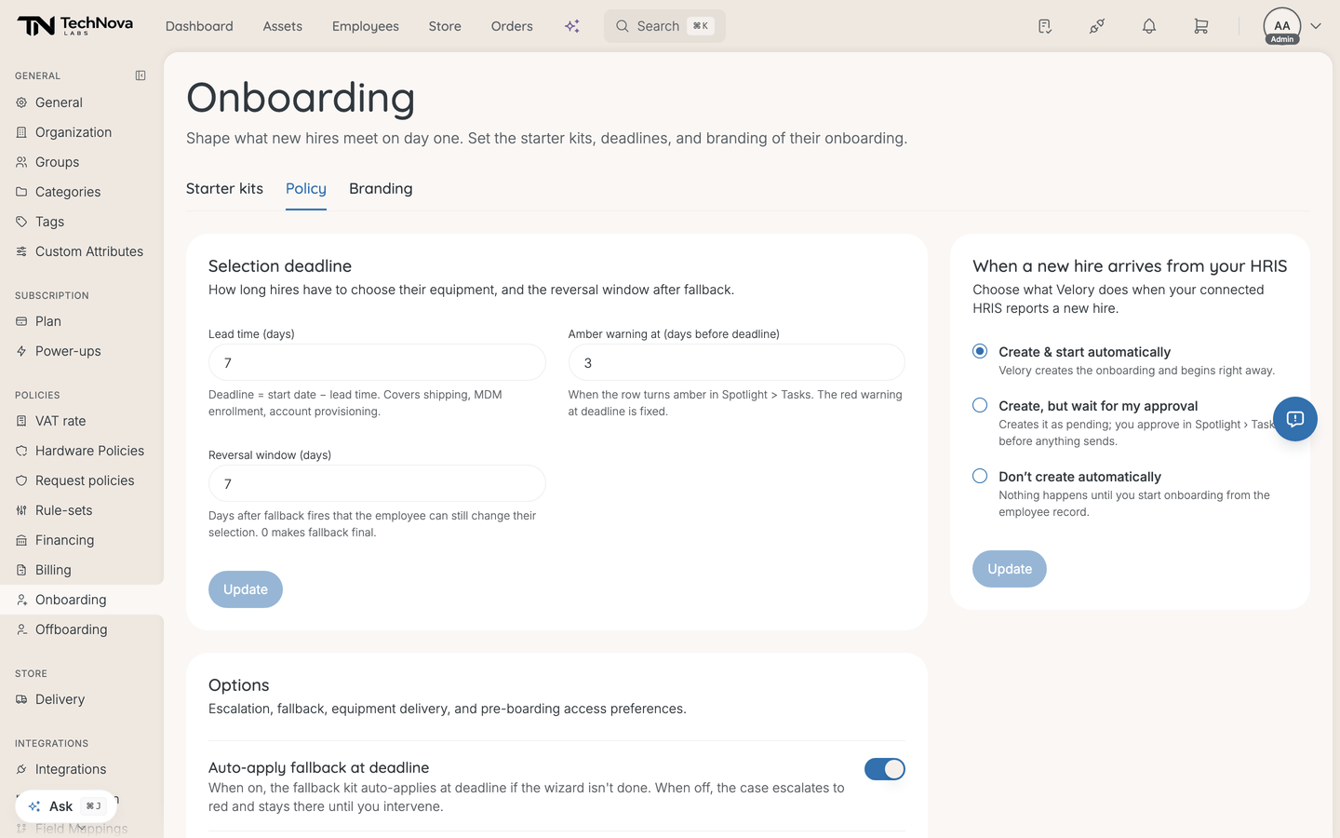Screen dimensions: 1340x838
Task: Expand the account menu chevron
Action: (1316, 26)
